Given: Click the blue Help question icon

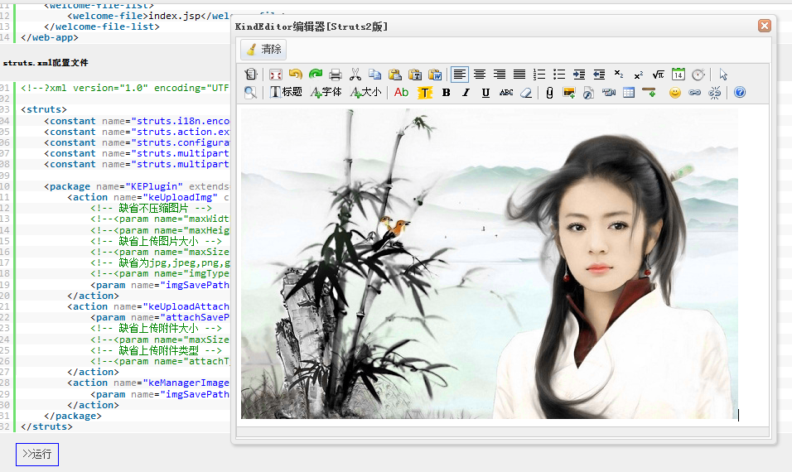Looking at the screenshot, I should (x=740, y=93).
